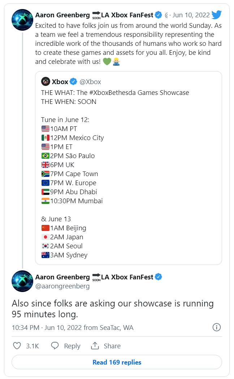Click the Share arrow icon

tap(95, 346)
